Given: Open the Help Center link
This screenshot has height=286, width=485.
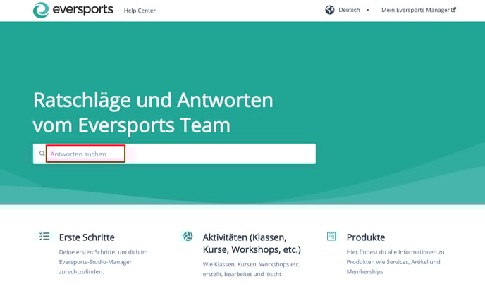Looking at the screenshot, I should [140, 11].
